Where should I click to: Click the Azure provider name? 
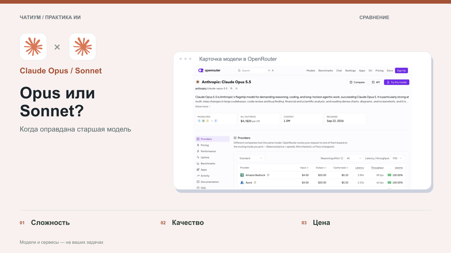click(x=249, y=182)
